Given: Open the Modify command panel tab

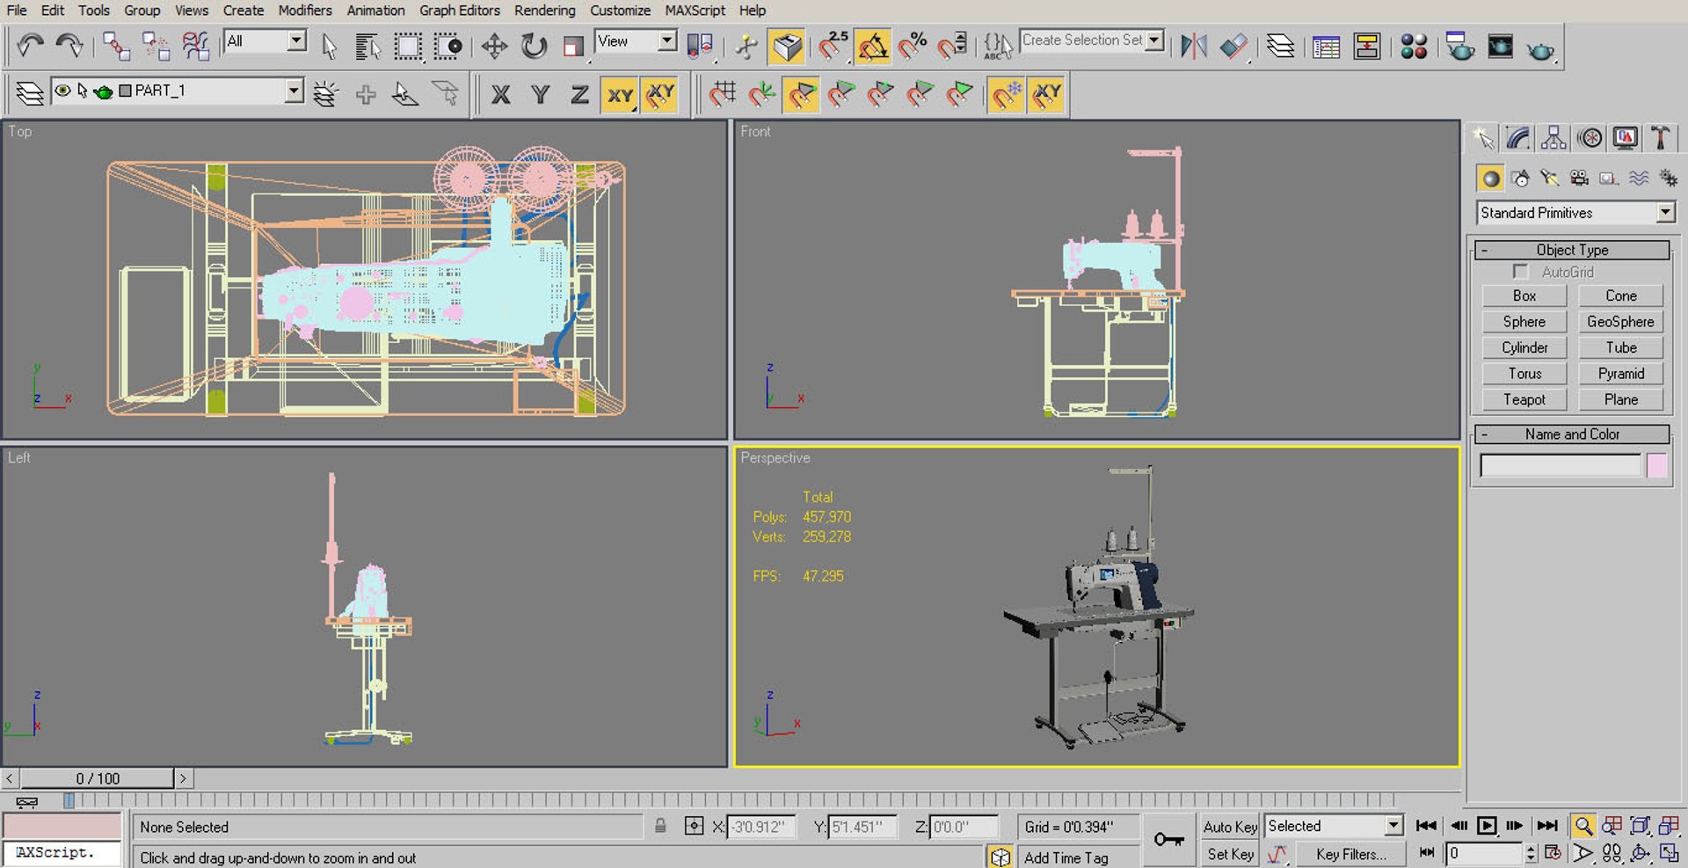Looking at the screenshot, I should click(x=1518, y=137).
